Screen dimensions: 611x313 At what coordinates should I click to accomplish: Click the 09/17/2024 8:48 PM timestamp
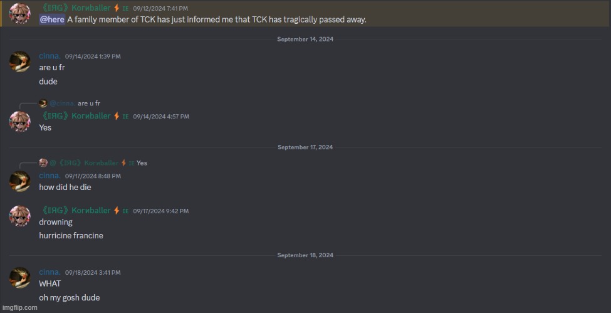93,176
